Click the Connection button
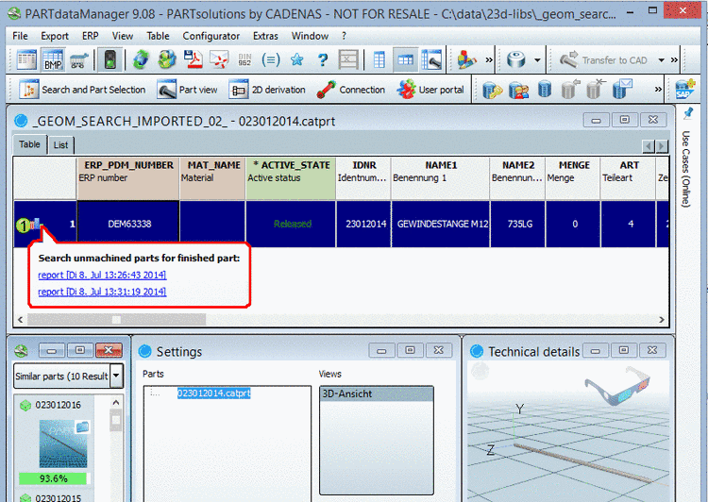The height and width of the screenshot is (502, 708). (x=351, y=90)
